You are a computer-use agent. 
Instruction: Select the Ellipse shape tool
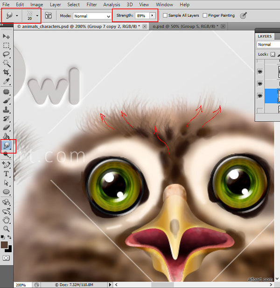coord(6,192)
